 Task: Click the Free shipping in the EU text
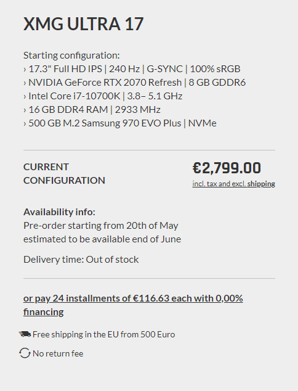click(104, 334)
